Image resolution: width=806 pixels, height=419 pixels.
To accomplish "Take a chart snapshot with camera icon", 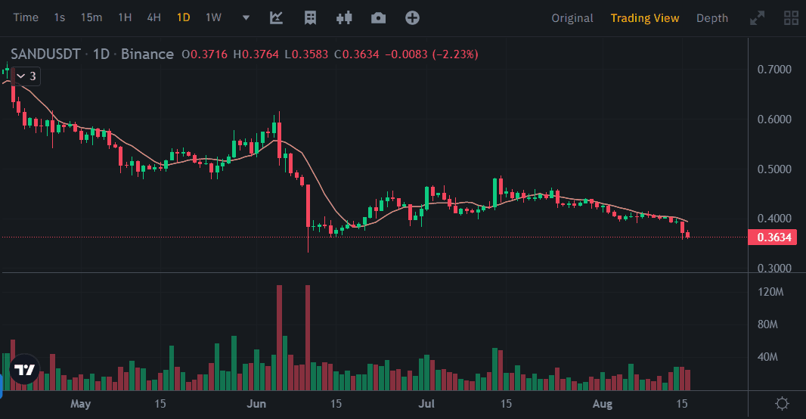I will [378, 17].
